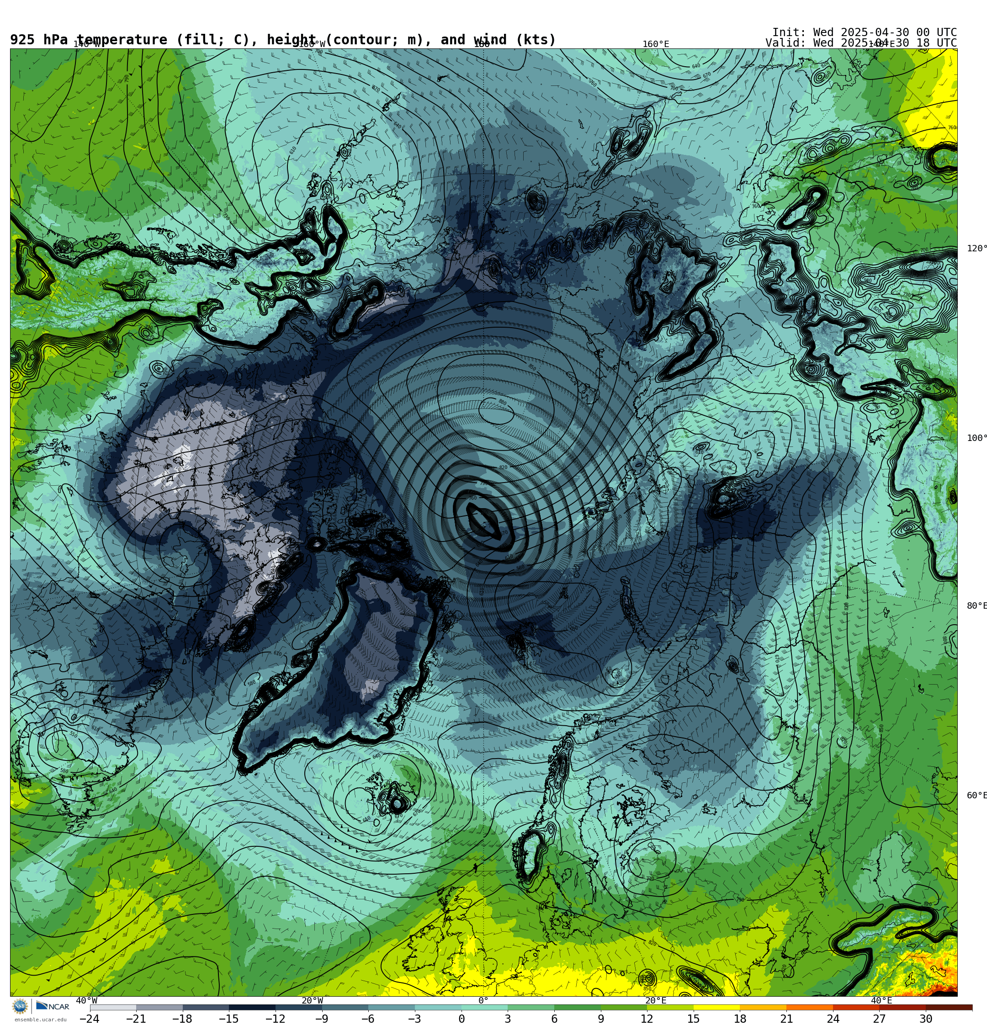The width and height of the screenshot is (987, 1025).
Task: Select the colorbar segment from -3 to 0
Action: click(438, 1007)
